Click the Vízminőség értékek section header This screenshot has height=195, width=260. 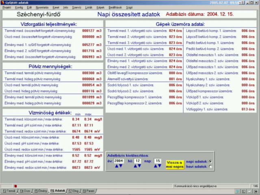click(50, 113)
